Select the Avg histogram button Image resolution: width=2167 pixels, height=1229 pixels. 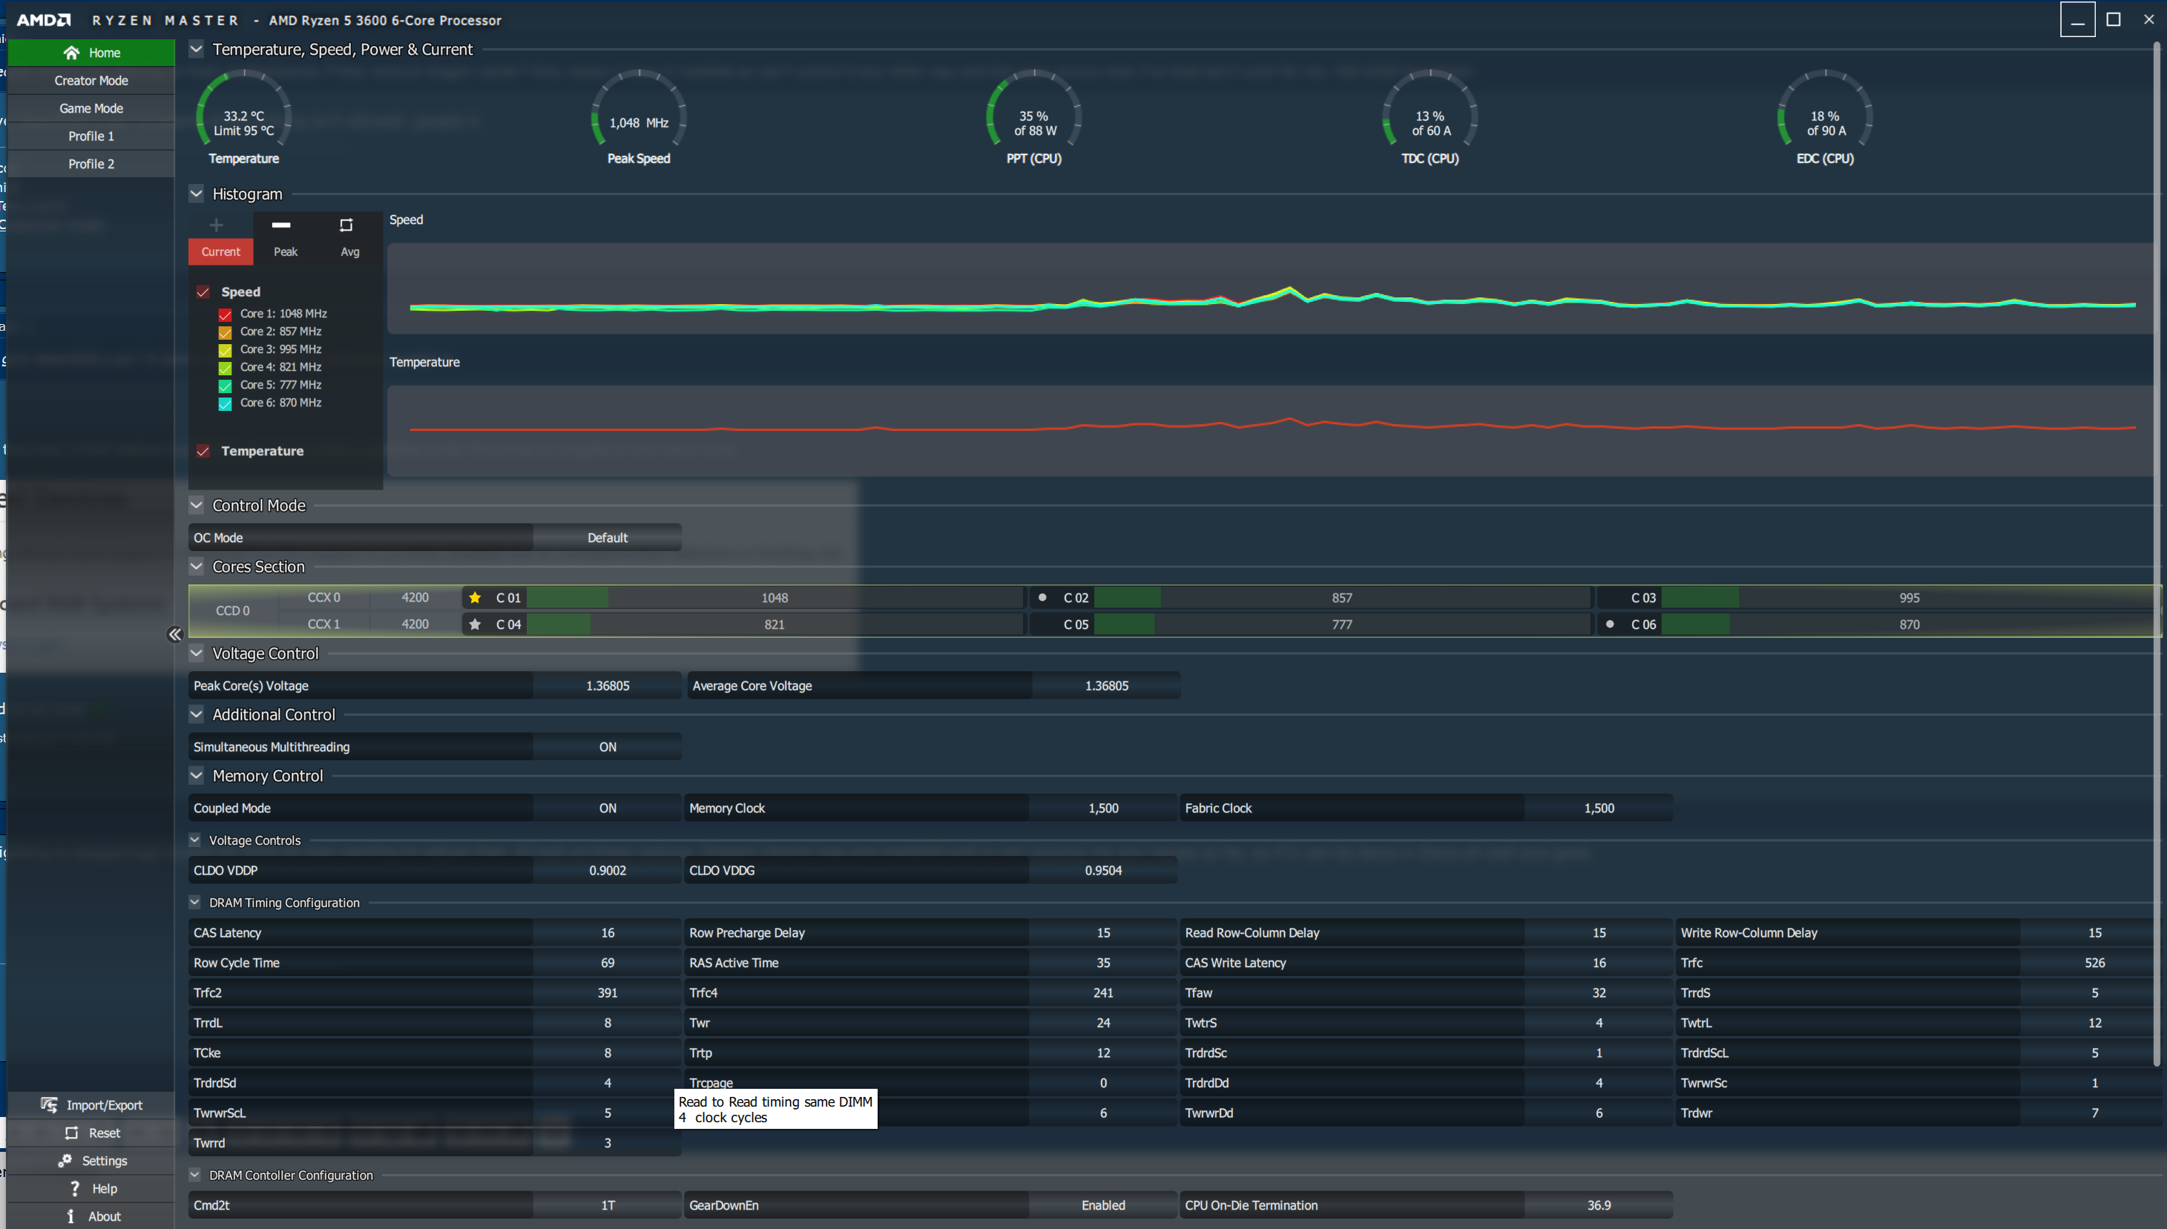coord(349,238)
